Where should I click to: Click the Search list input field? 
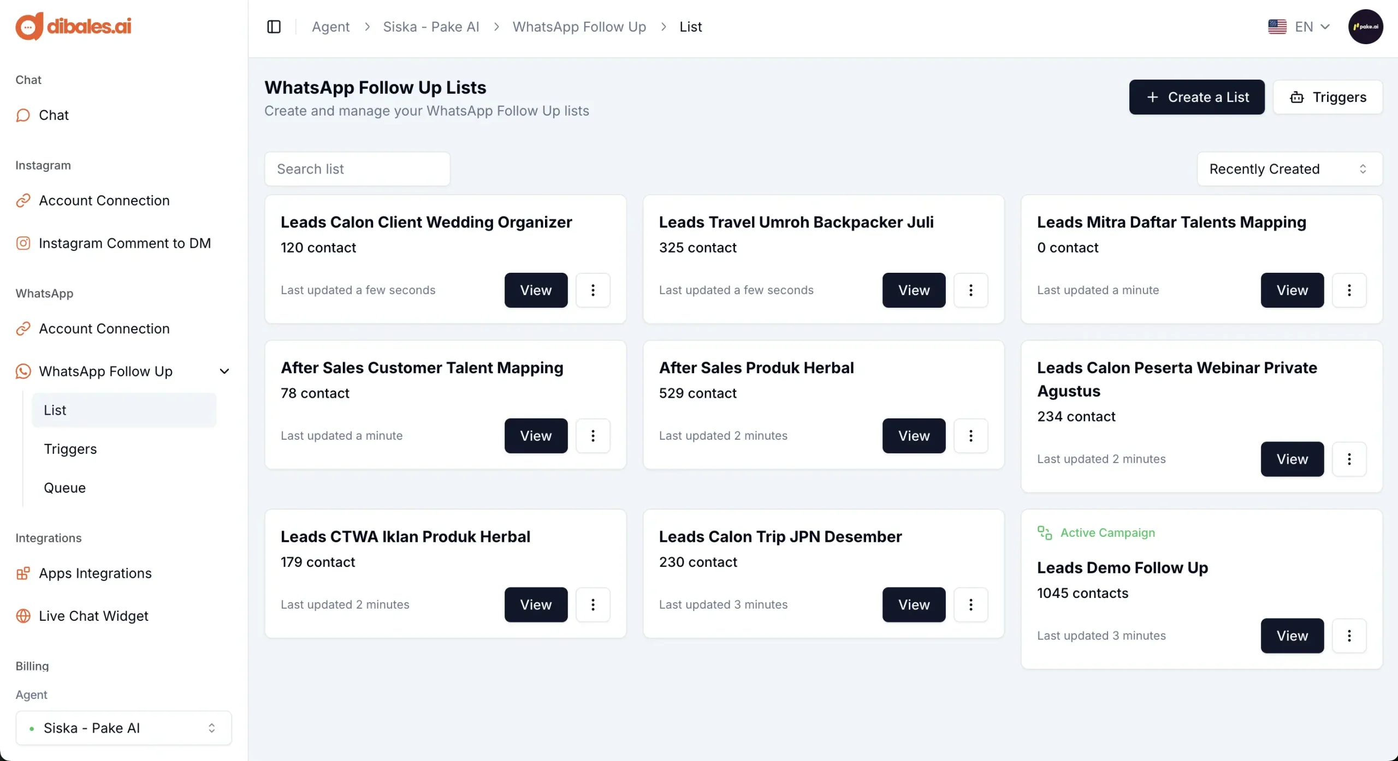pyautogui.click(x=357, y=169)
